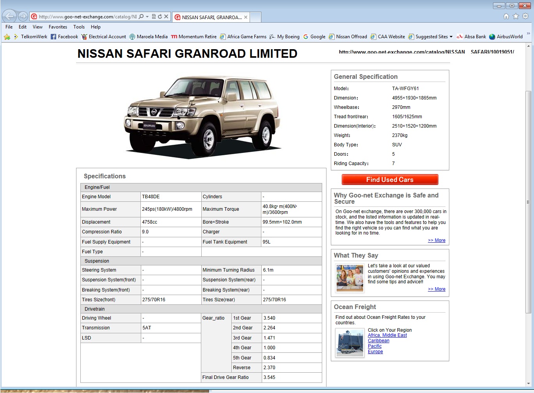Open the Electrical Account favorite
The image size is (534, 393).
(x=104, y=37)
